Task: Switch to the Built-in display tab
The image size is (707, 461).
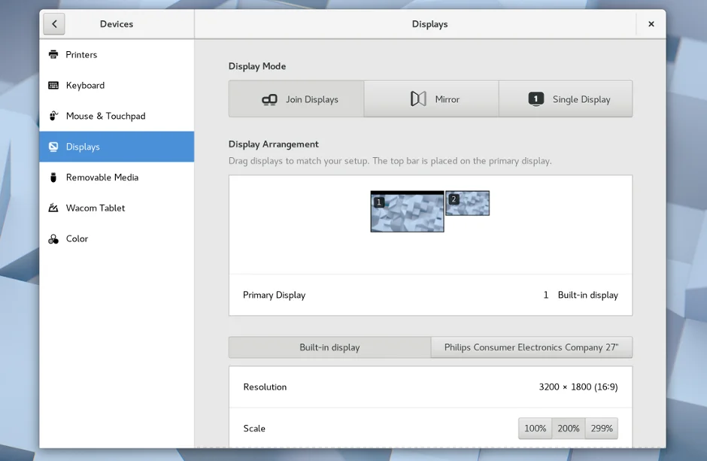Action: [329, 347]
